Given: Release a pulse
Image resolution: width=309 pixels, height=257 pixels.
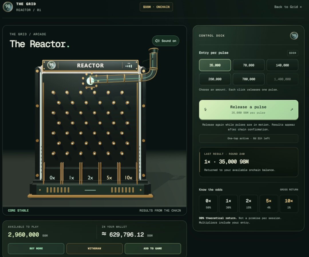Looking at the screenshot, I should [x=249, y=110].
